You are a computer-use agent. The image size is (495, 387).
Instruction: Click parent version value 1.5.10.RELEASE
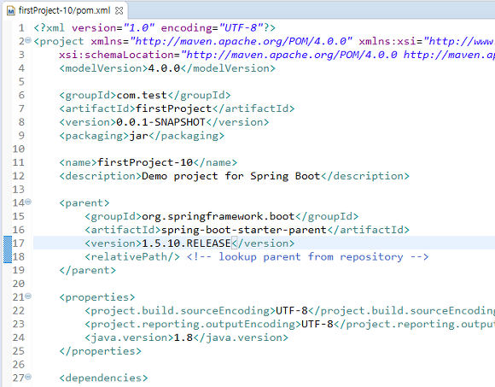pyautogui.click(x=186, y=243)
